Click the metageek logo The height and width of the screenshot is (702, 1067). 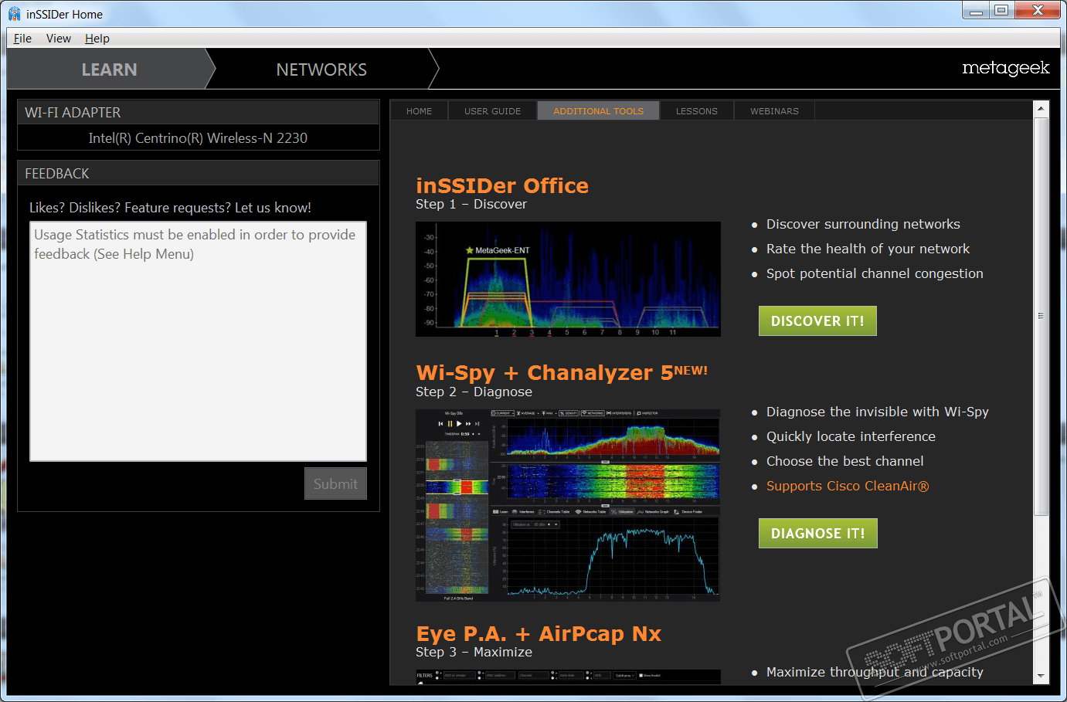pos(1005,69)
